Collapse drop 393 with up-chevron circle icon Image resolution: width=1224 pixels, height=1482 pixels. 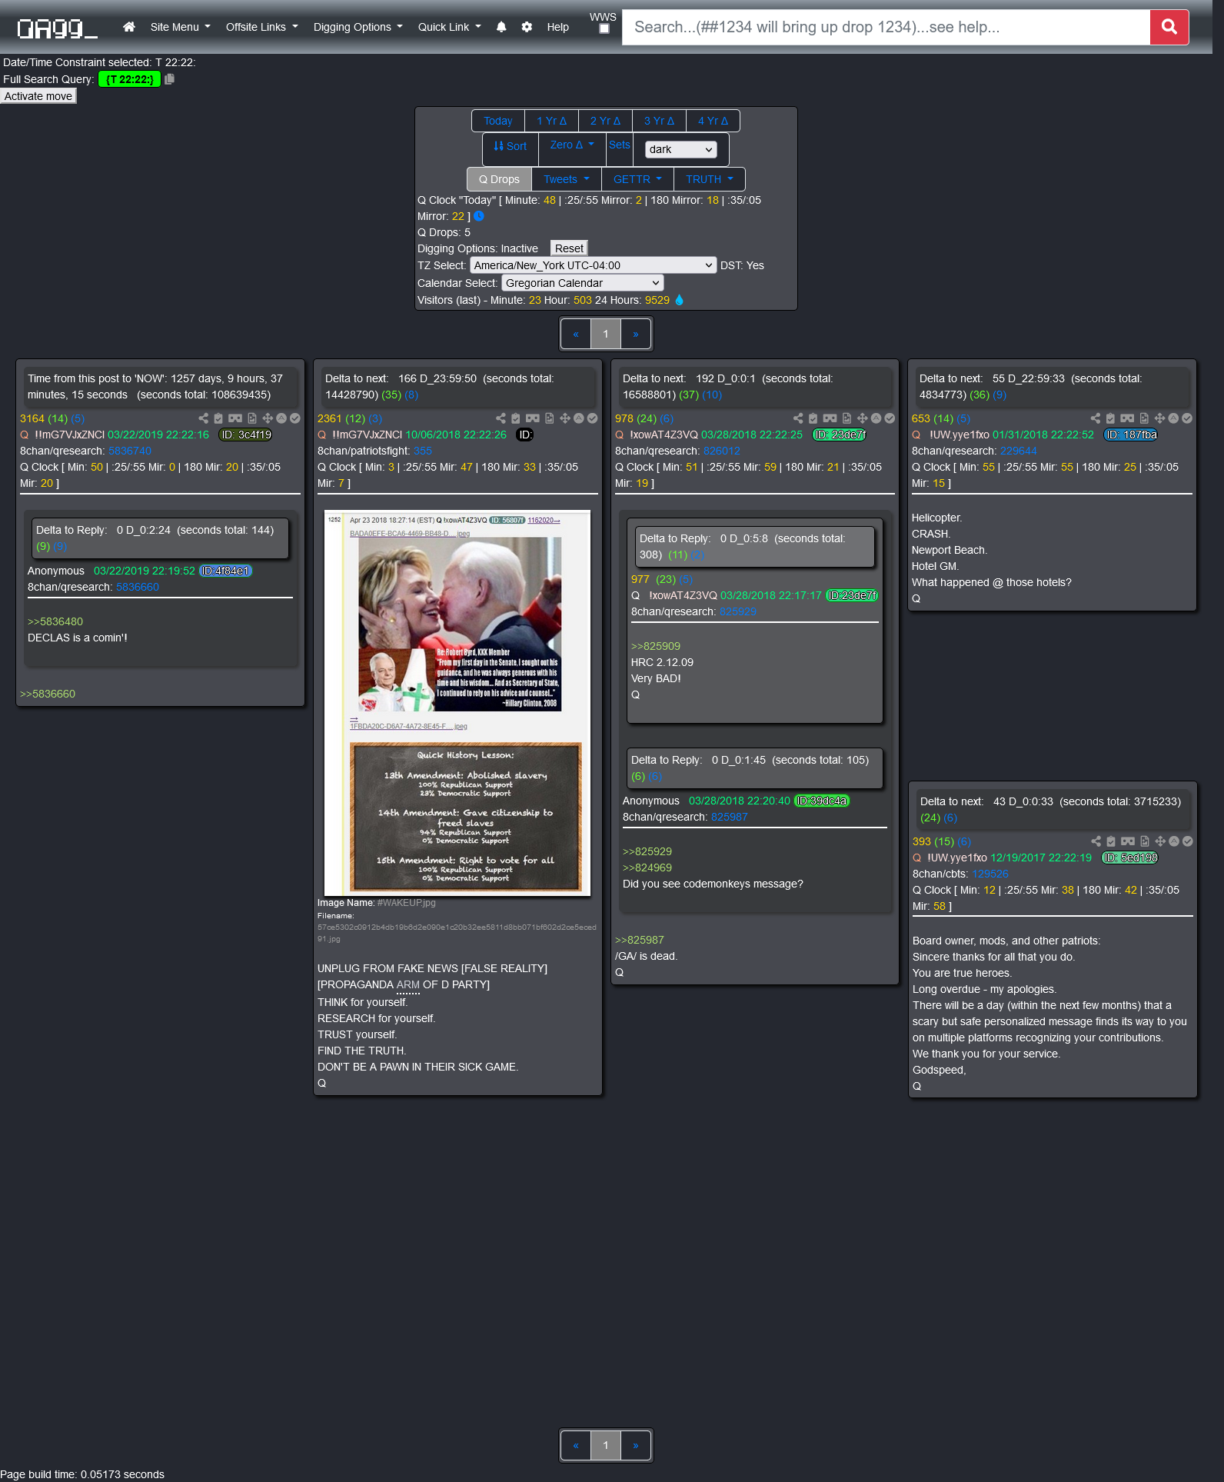[1174, 841]
